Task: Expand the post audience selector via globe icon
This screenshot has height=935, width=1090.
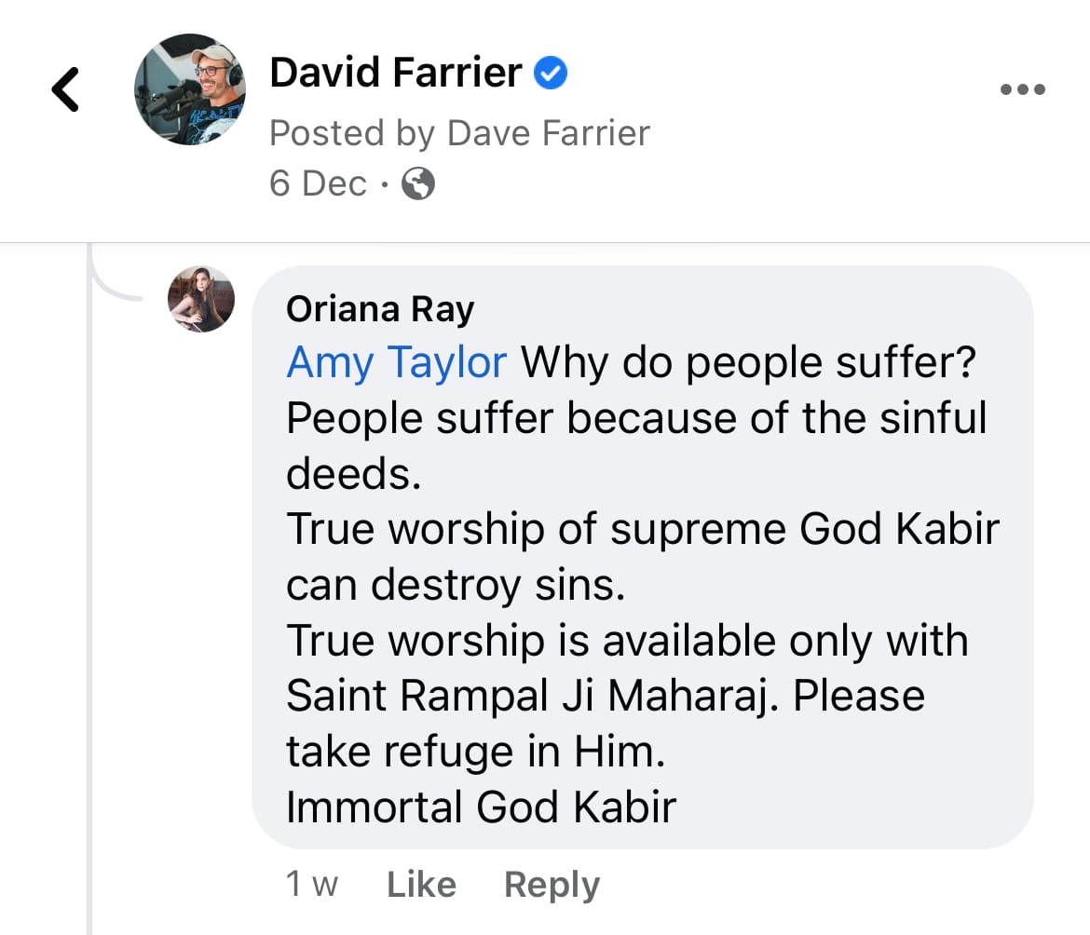Action: 417,183
